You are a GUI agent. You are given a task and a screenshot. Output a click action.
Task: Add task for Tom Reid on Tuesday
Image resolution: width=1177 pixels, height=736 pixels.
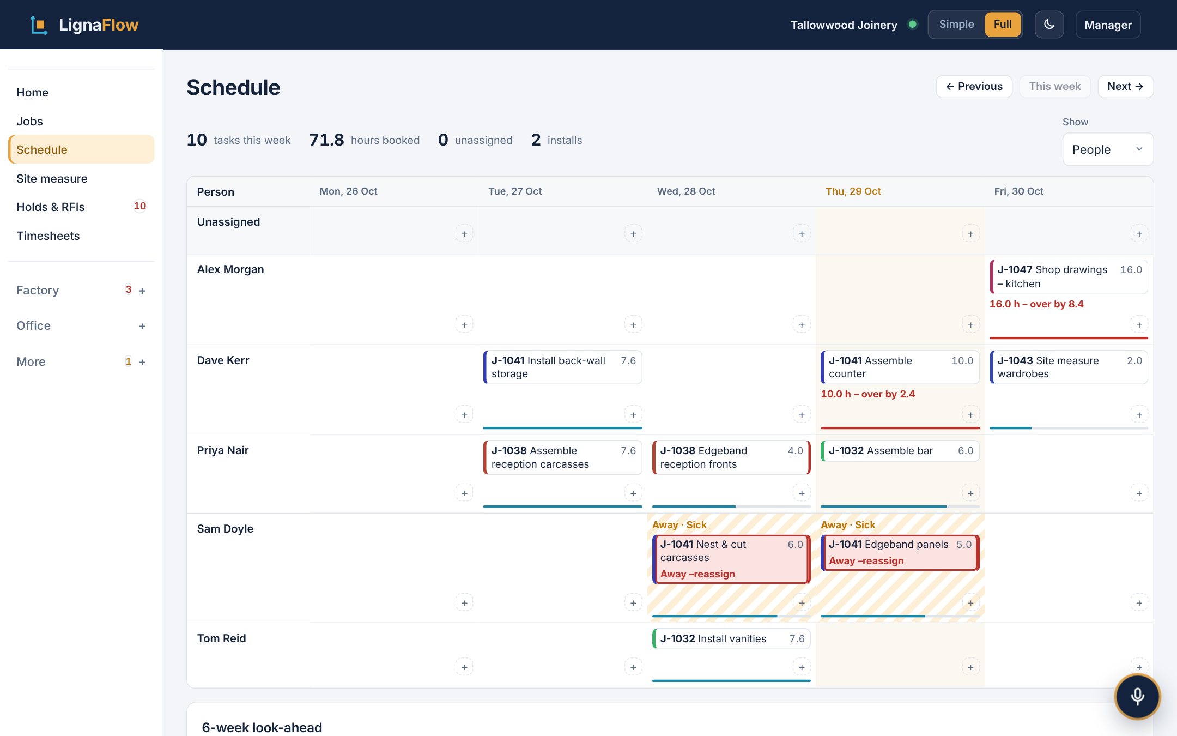633,667
